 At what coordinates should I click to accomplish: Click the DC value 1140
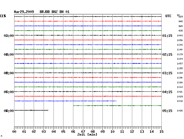(180, 50)
